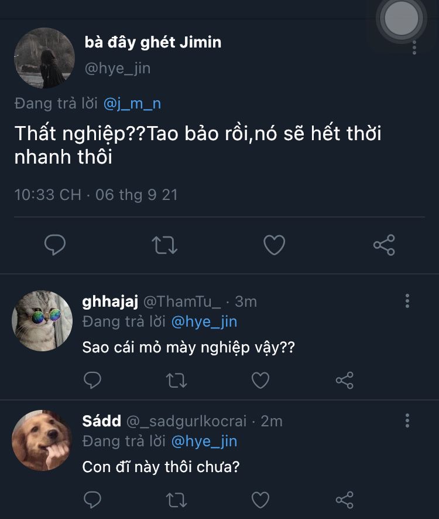Image resolution: width=439 pixels, height=519 pixels.
Task: Open @hye_jin link in ghhajaj's reply
Action: (x=204, y=321)
